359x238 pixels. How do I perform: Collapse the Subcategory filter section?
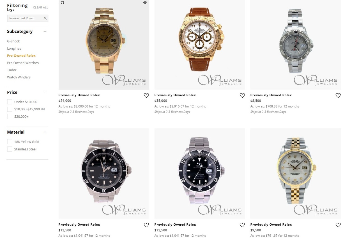45,31
